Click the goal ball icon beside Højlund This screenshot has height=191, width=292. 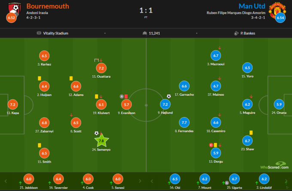tap(169, 96)
